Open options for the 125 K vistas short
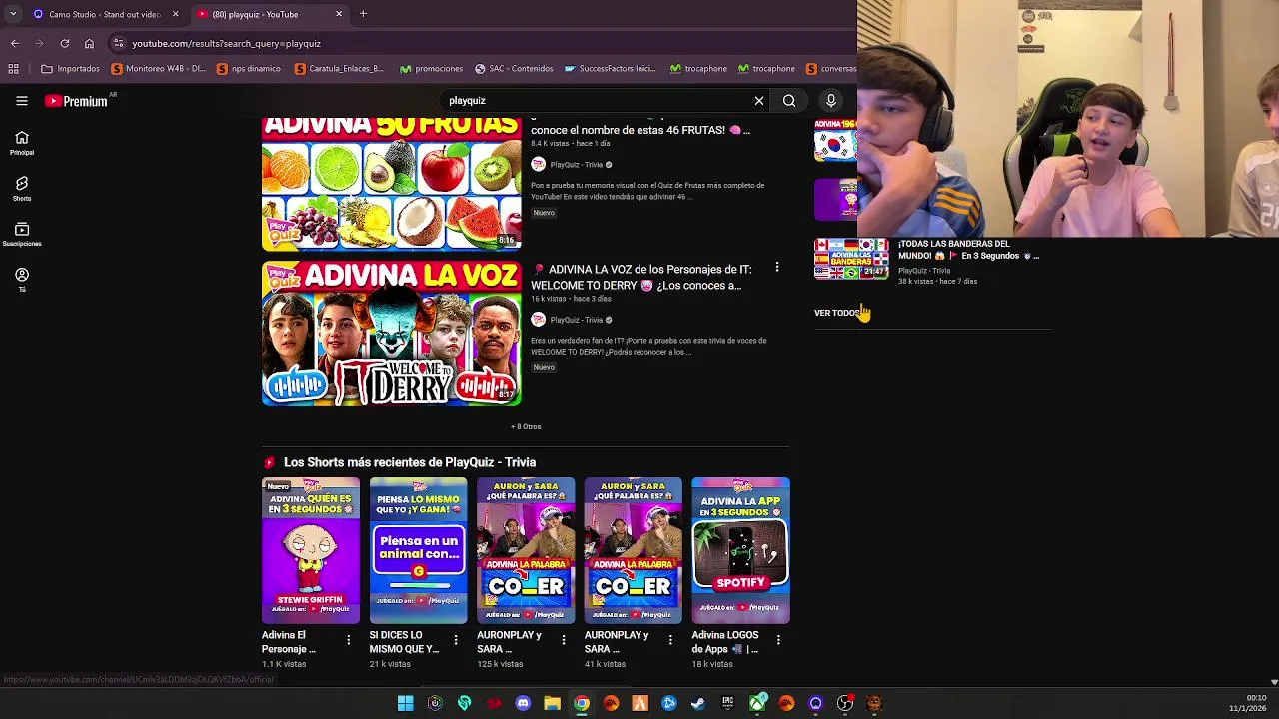Image resolution: width=1279 pixels, height=719 pixels. pyautogui.click(x=563, y=640)
